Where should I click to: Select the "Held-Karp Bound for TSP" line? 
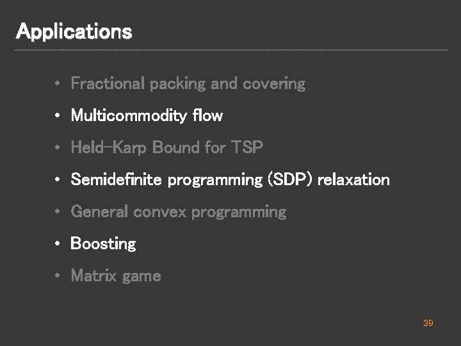(x=166, y=147)
